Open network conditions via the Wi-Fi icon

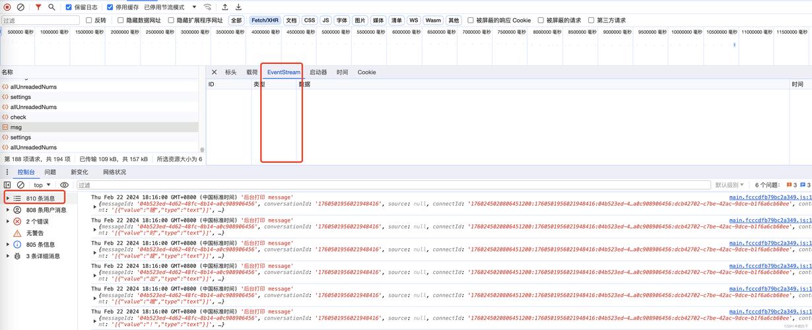pyautogui.click(x=207, y=7)
